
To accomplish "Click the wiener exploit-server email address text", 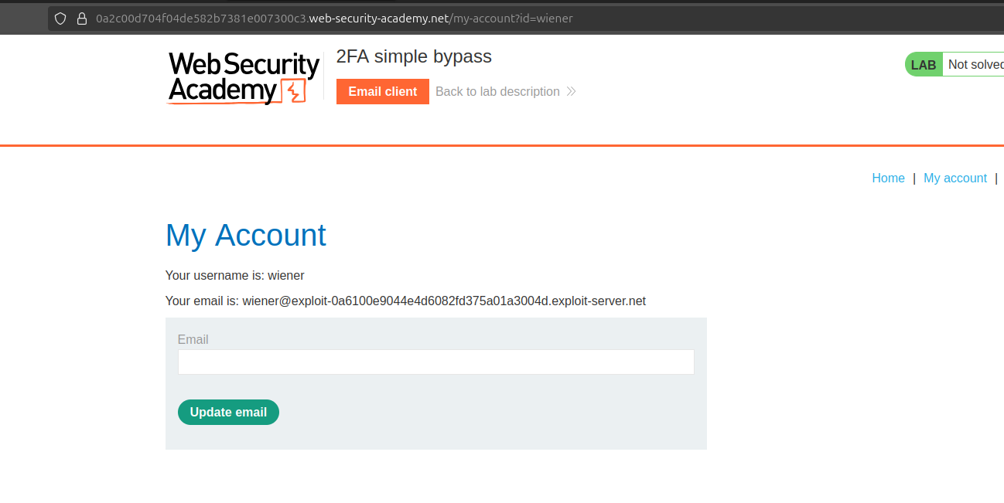I will tap(443, 301).
